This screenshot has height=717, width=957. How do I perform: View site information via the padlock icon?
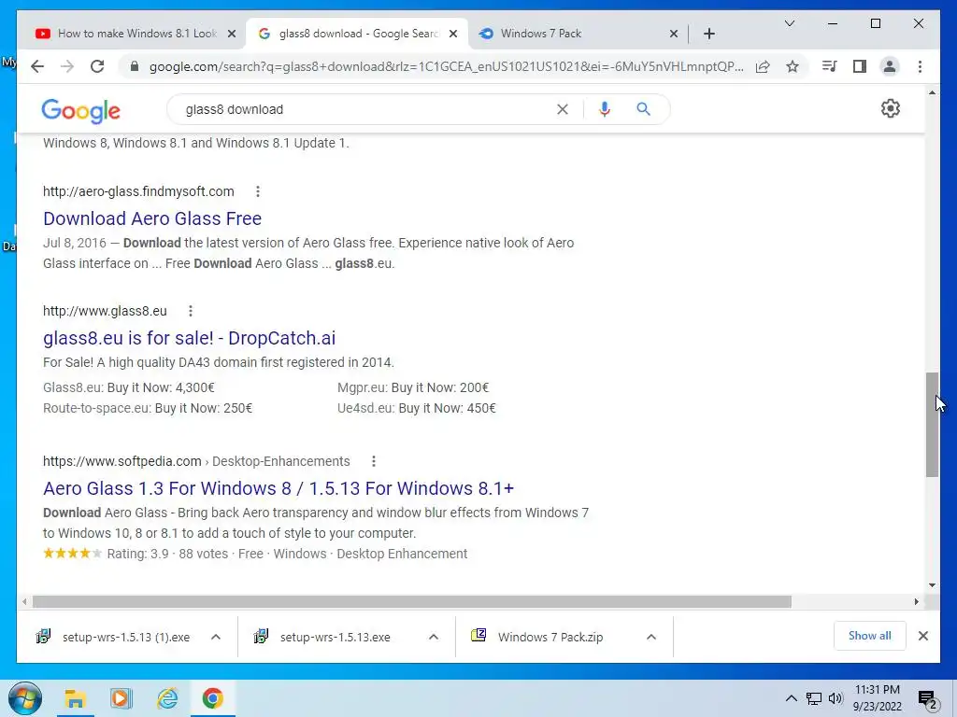(x=135, y=66)
